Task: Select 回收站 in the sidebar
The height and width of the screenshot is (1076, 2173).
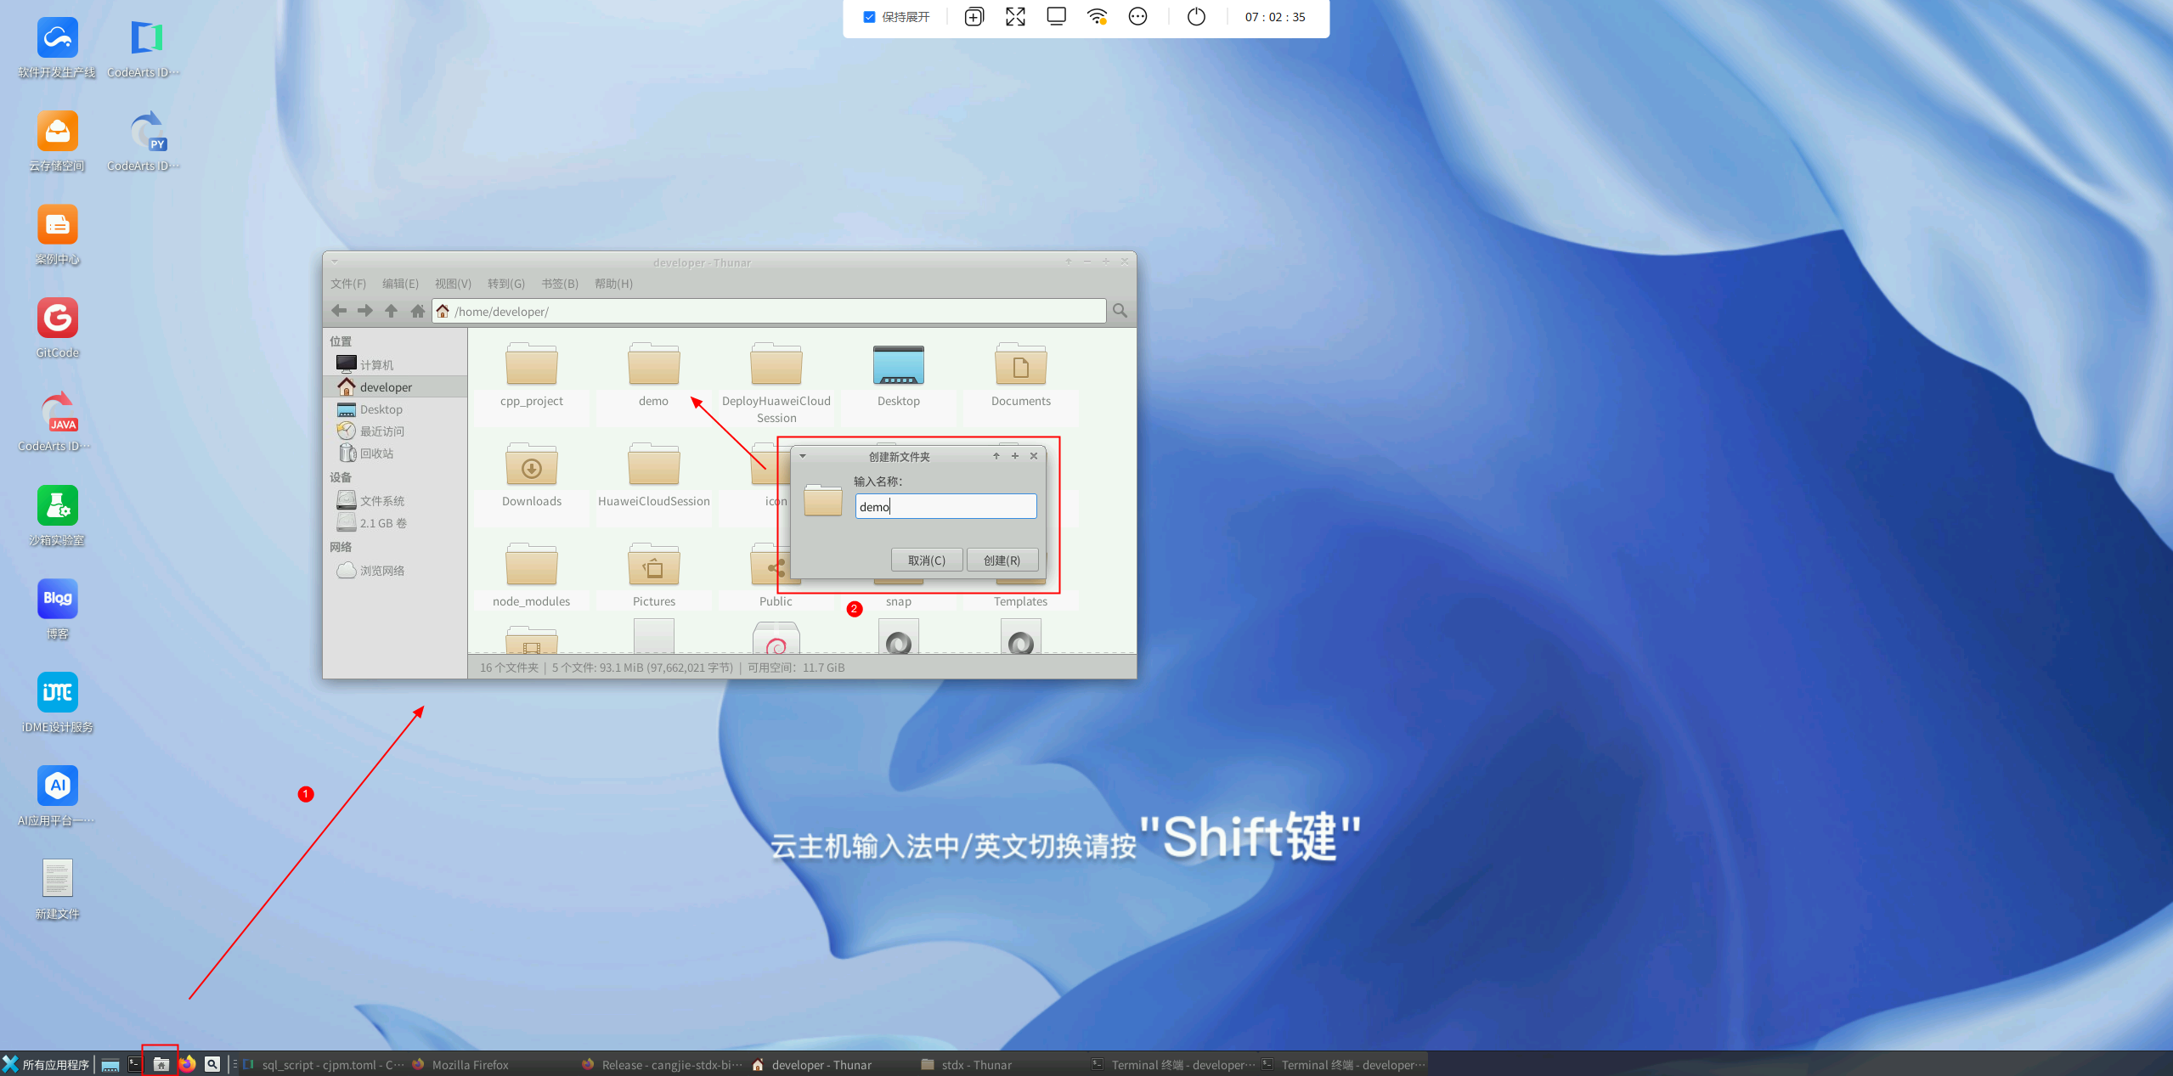Action: coord(376,453)
